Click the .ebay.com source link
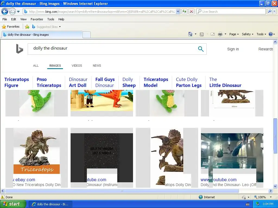The width and height of the screenshot is (278, 208). (24, 180)
